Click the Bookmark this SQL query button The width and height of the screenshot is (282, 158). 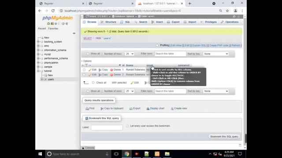[224, 136]
